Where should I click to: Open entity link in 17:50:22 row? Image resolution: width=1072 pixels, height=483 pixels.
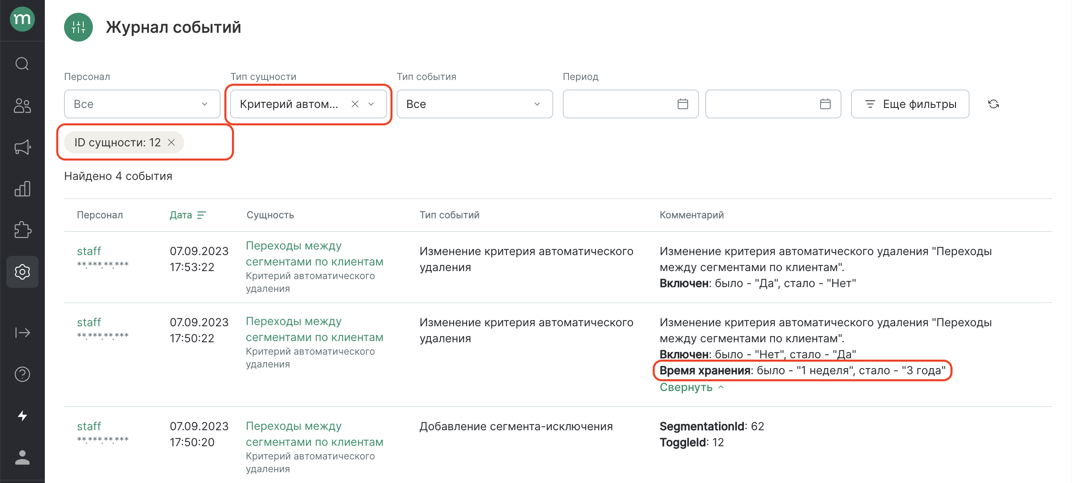pos(315,329)
